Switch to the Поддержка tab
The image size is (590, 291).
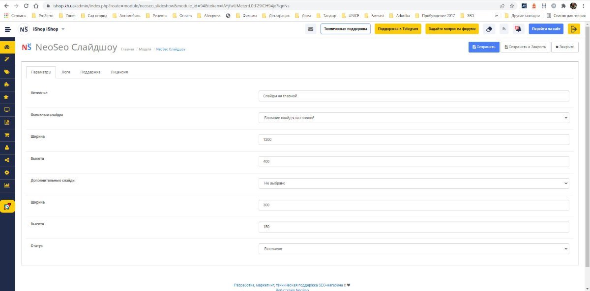click(x=90, y=72)
